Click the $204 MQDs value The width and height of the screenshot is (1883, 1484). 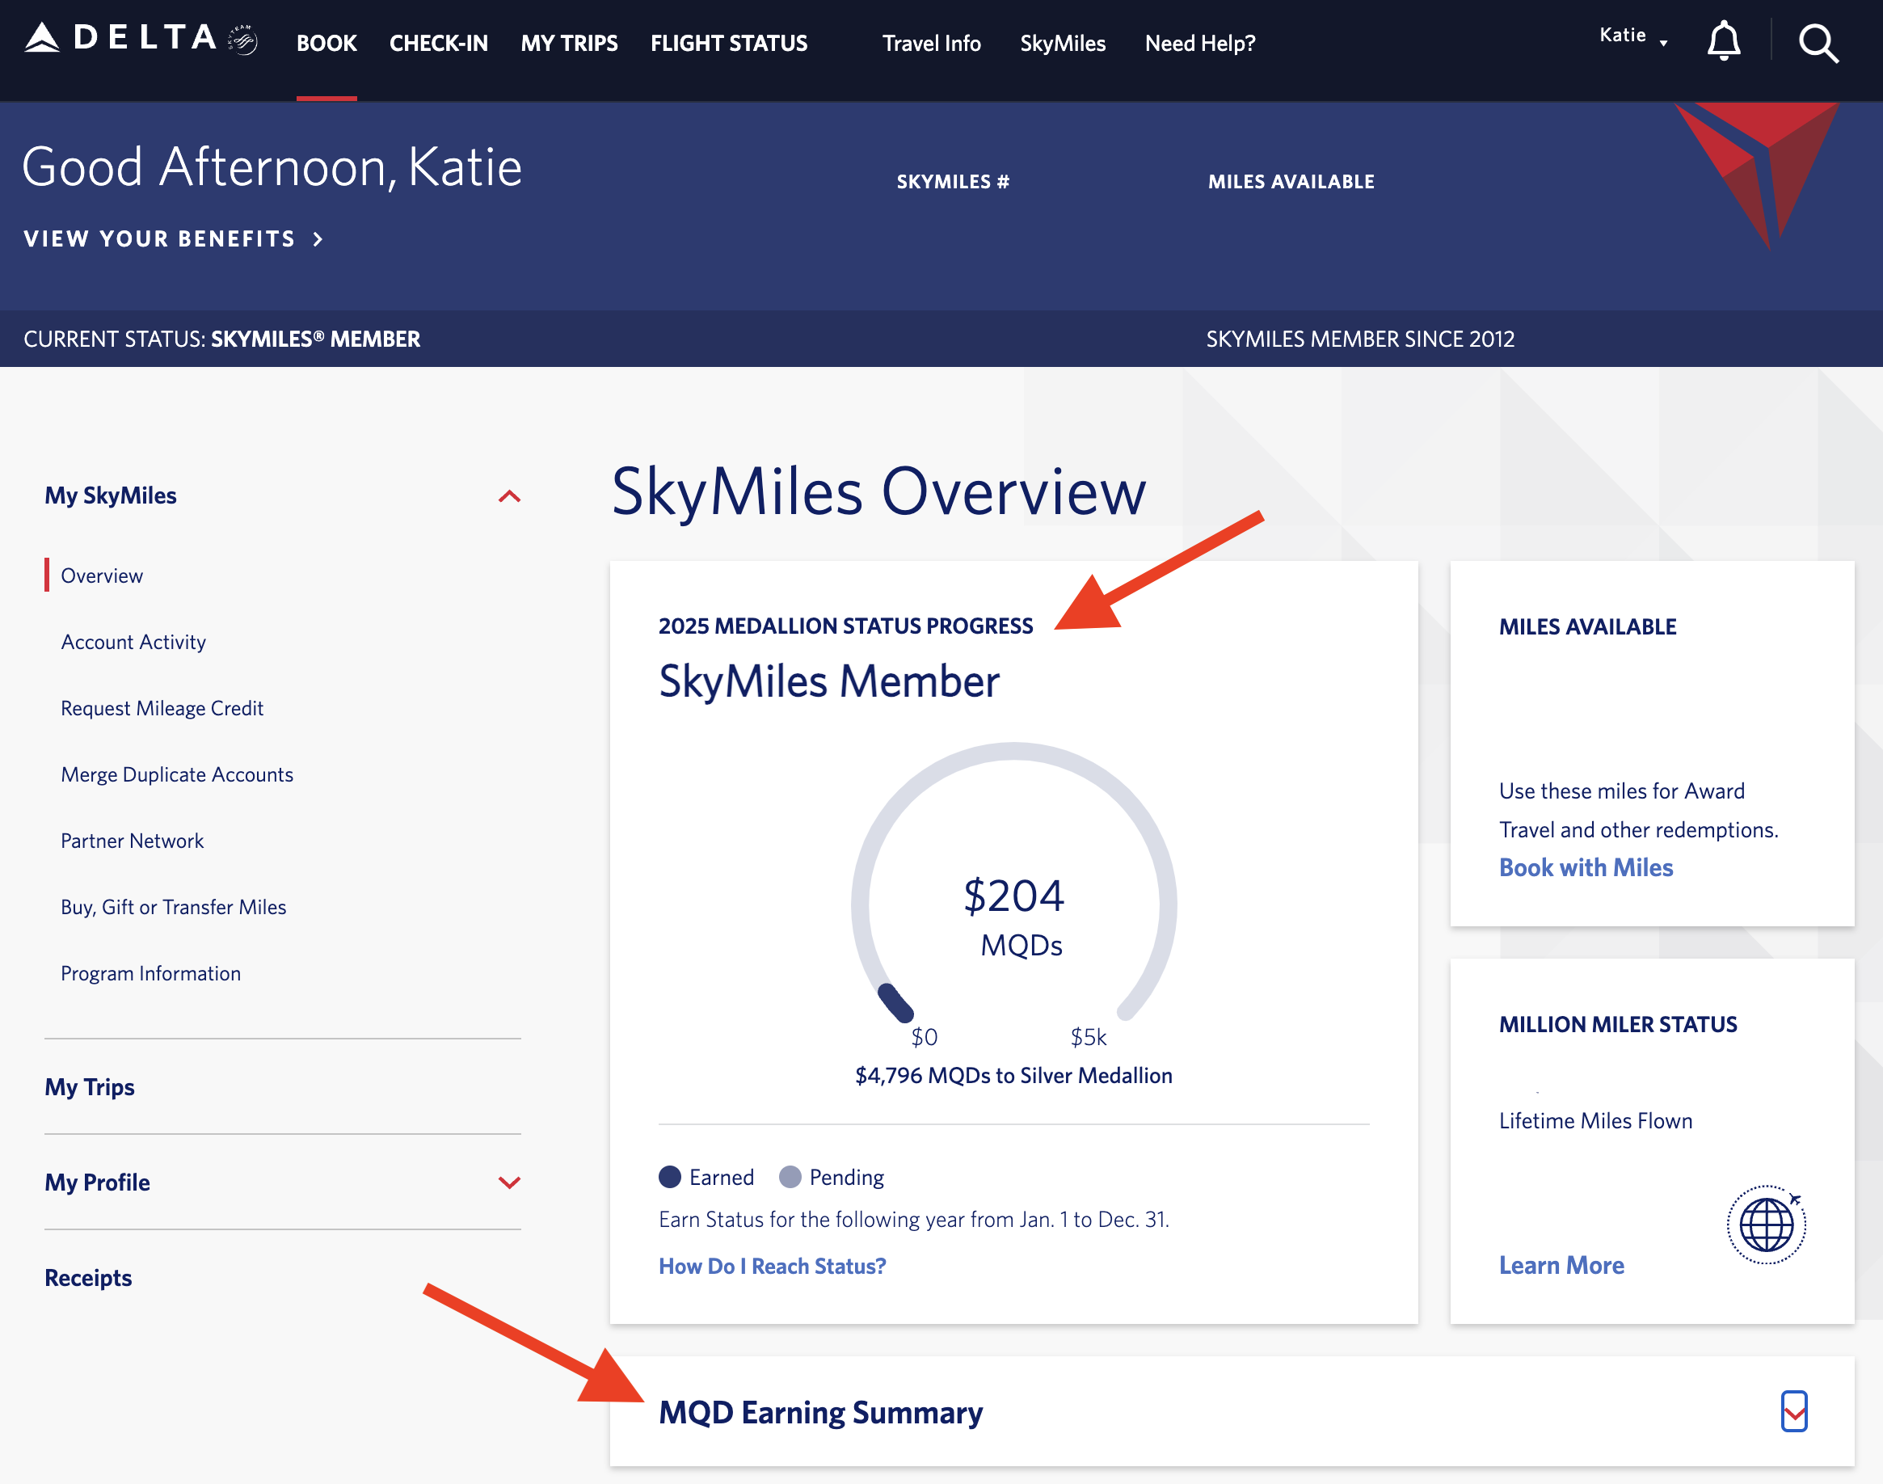click(1013, 895)
